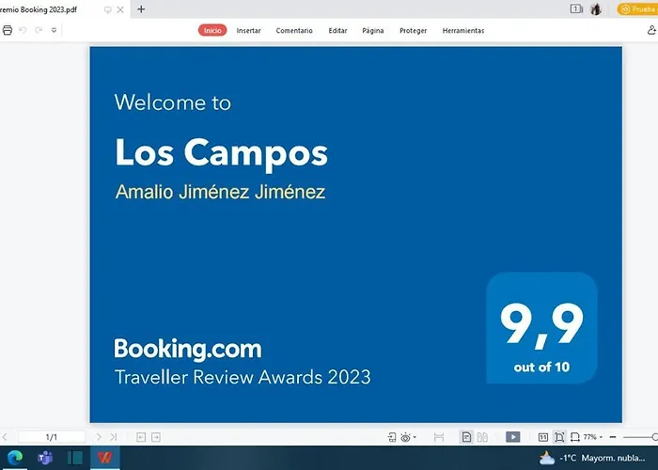This screenshot has height=470, width=658.
Task: Toggle fit-to-page view button
Action: [559, 437]
